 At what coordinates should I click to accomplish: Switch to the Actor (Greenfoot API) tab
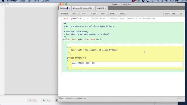pos(84,8)
